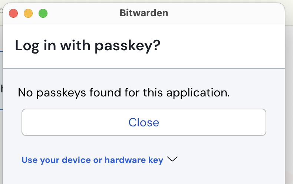The width and height of the screenshot is (293, 184).
Task: Open "Use your device or hardware key" link
Action: click(x=92, y=160)
